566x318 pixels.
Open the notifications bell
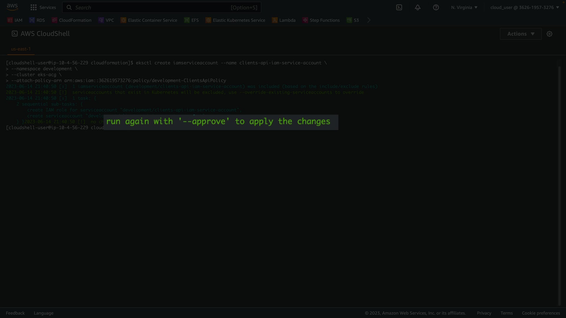417,7
